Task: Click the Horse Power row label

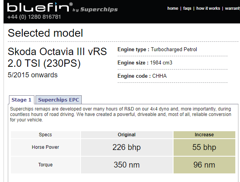Action: point(45,147)
